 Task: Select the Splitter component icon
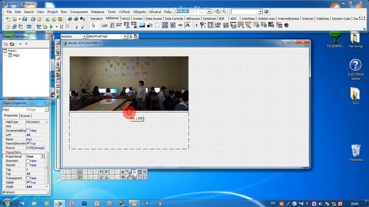tap(180, 25)
